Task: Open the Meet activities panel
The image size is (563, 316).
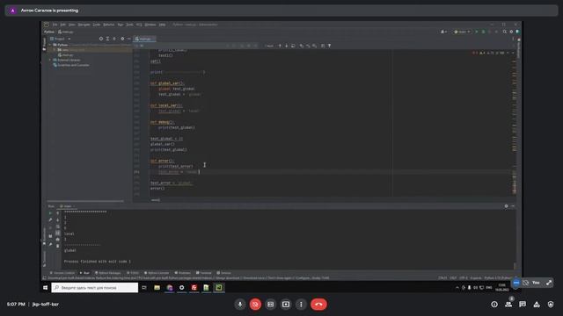Action: pos(537,305)
